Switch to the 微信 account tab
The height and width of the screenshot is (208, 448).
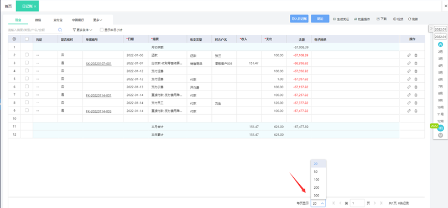coord(38,20)
